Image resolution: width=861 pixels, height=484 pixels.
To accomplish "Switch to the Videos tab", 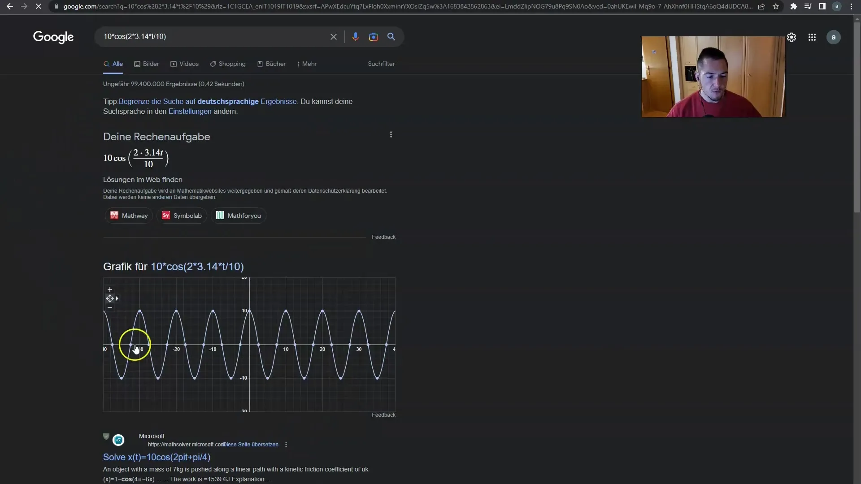I will point(184,64).
